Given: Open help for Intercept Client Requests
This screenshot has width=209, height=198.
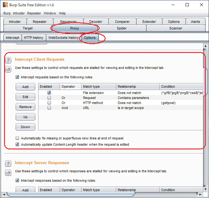Looking at the screenshot, I should (8, 60).
